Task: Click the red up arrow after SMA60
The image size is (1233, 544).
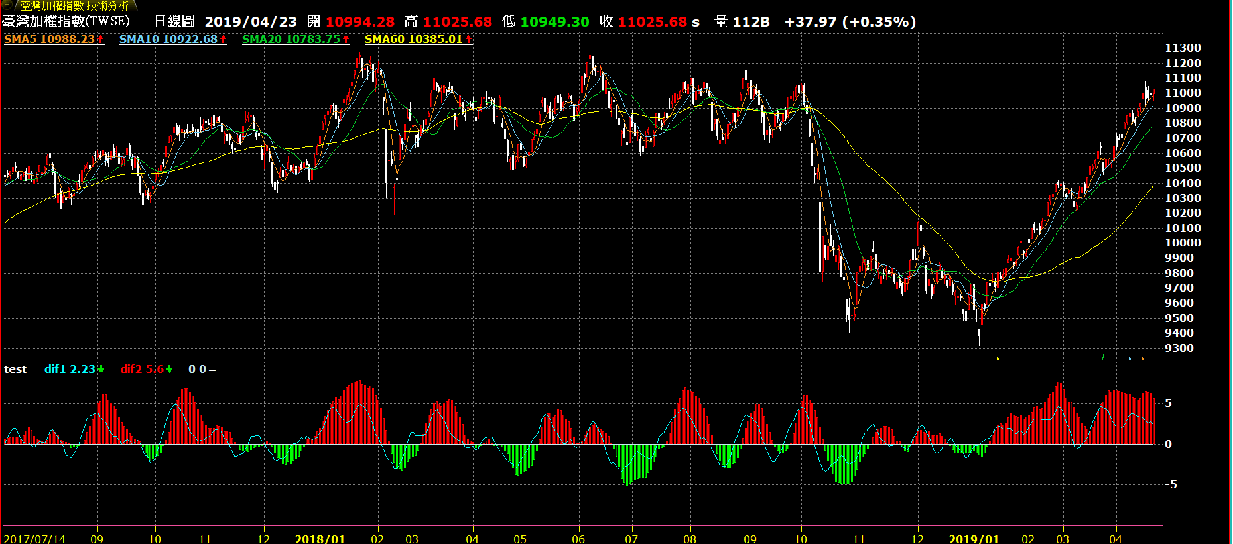Action: [469, 40]
